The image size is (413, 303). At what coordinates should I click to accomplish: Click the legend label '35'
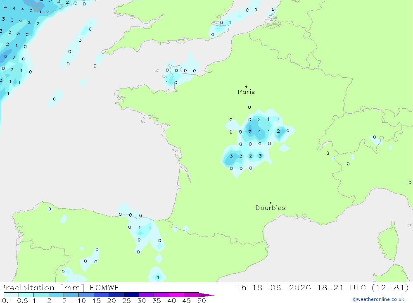(x=157, y=301)
